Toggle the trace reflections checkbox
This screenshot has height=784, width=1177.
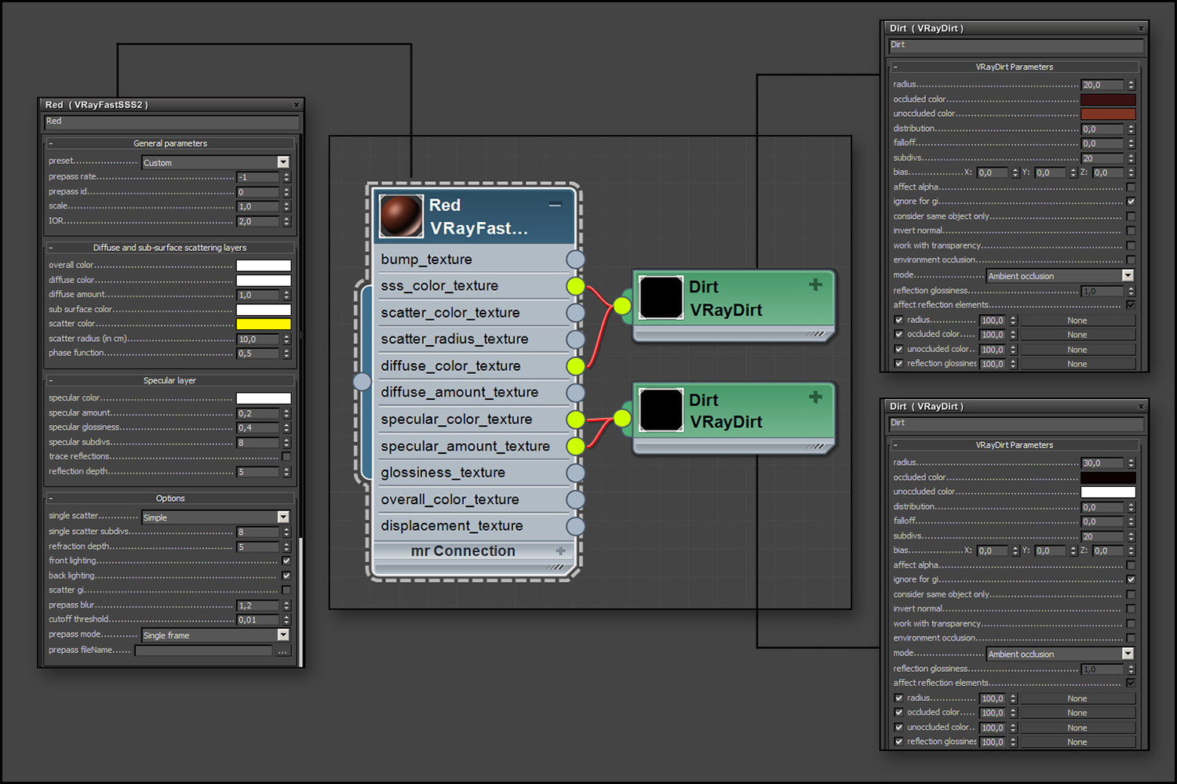(x=286, y=456)
